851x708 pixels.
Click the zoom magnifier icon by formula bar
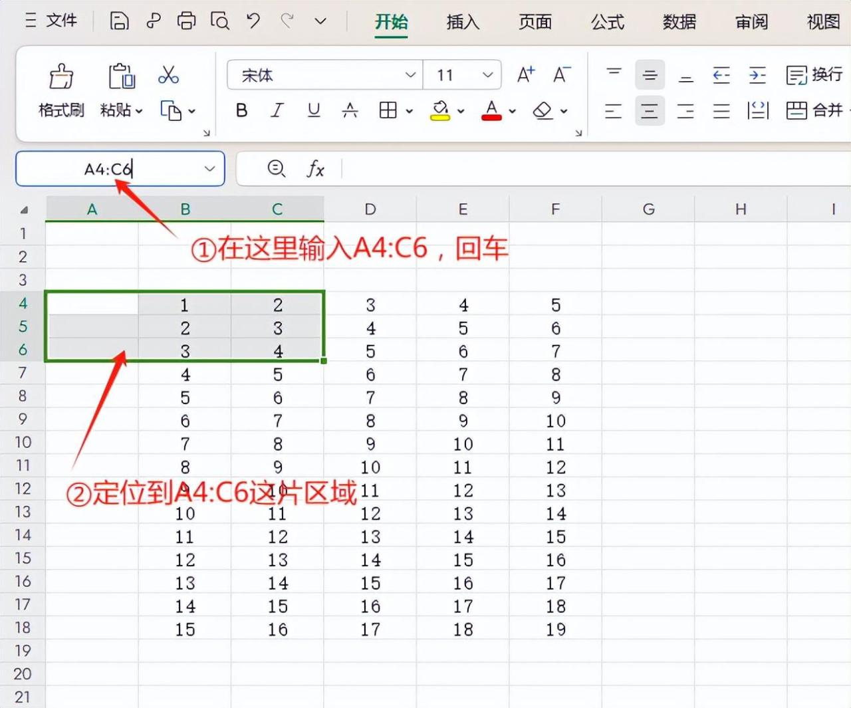coord(277,169)
